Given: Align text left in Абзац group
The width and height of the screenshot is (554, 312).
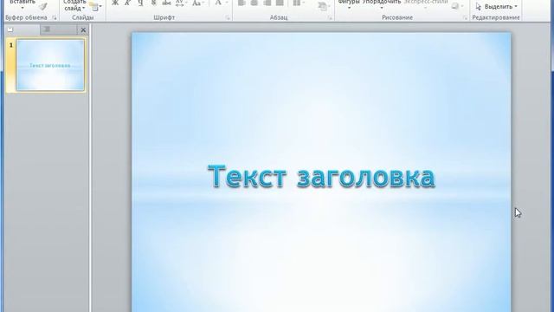Looking at the screenshot, I should point(242,3).
